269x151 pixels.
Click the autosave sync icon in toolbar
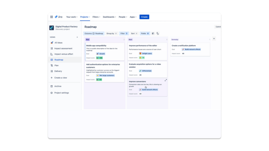(158, 34)
